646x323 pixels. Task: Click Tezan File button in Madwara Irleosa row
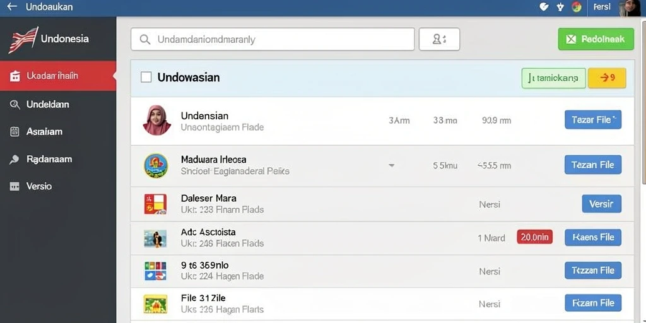593,165
